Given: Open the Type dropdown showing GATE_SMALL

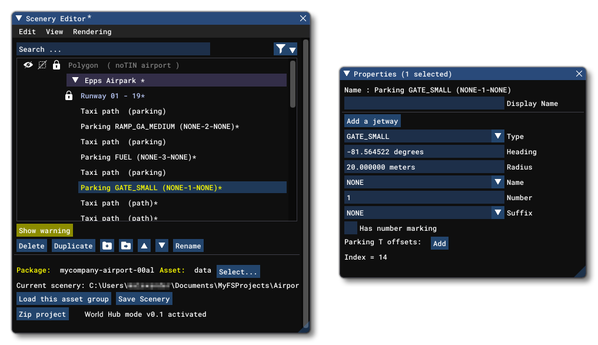Looking at the screenshot, I should point(498,137).
